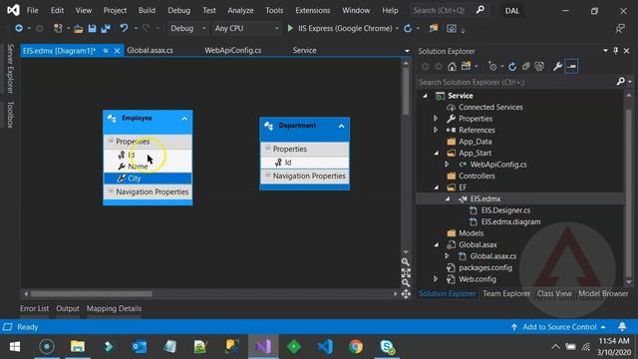The width and height of the screenshot is (638, 359).
Task: Open the Extensions menu
Action: 312,10
